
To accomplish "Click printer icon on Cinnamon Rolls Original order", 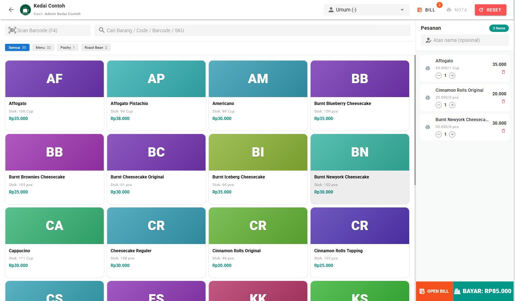I will tap(427, 98).
